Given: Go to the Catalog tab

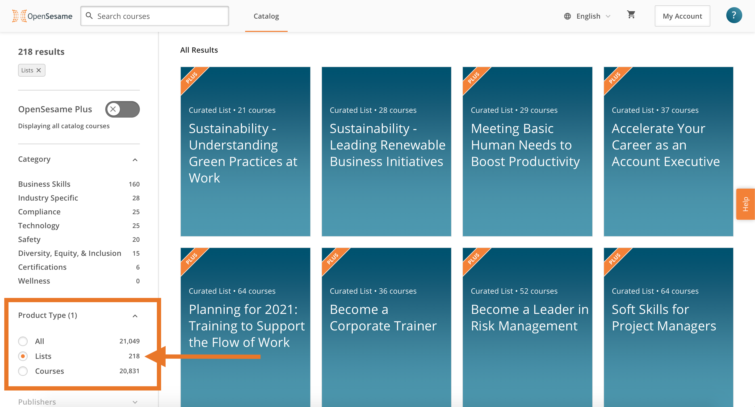Looking at the screenshot, I should (x=266, y=16).
